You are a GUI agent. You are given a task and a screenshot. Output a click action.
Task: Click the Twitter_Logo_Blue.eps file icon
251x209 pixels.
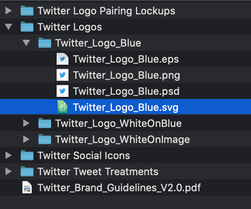point(63,59)
